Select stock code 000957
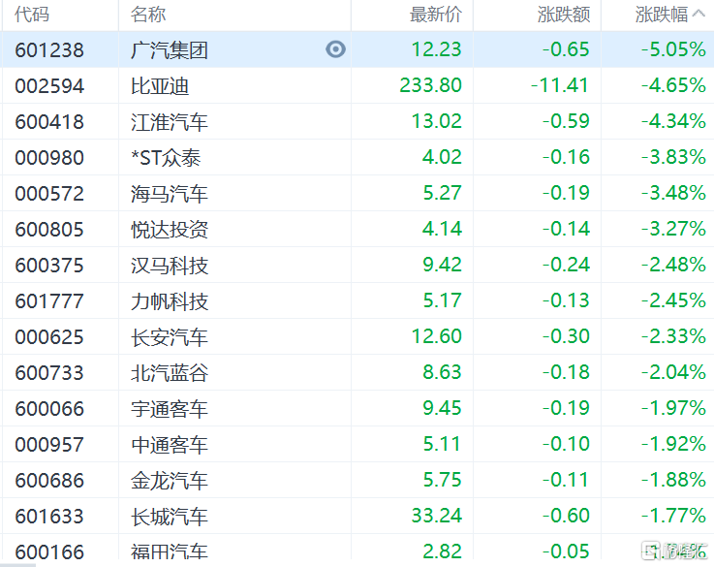Viewport: 714px width, 567px height. (x=49, y=445)
